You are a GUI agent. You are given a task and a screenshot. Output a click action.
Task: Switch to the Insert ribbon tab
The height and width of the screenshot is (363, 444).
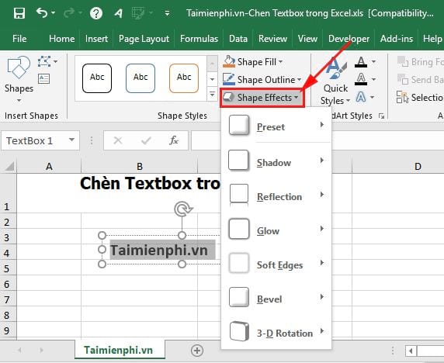tap(96, 39)
